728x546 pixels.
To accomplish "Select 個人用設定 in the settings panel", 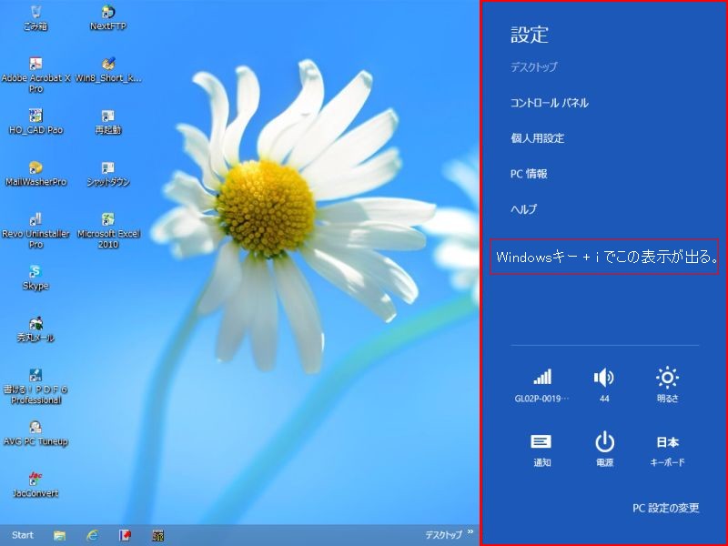I will [537, 138].
